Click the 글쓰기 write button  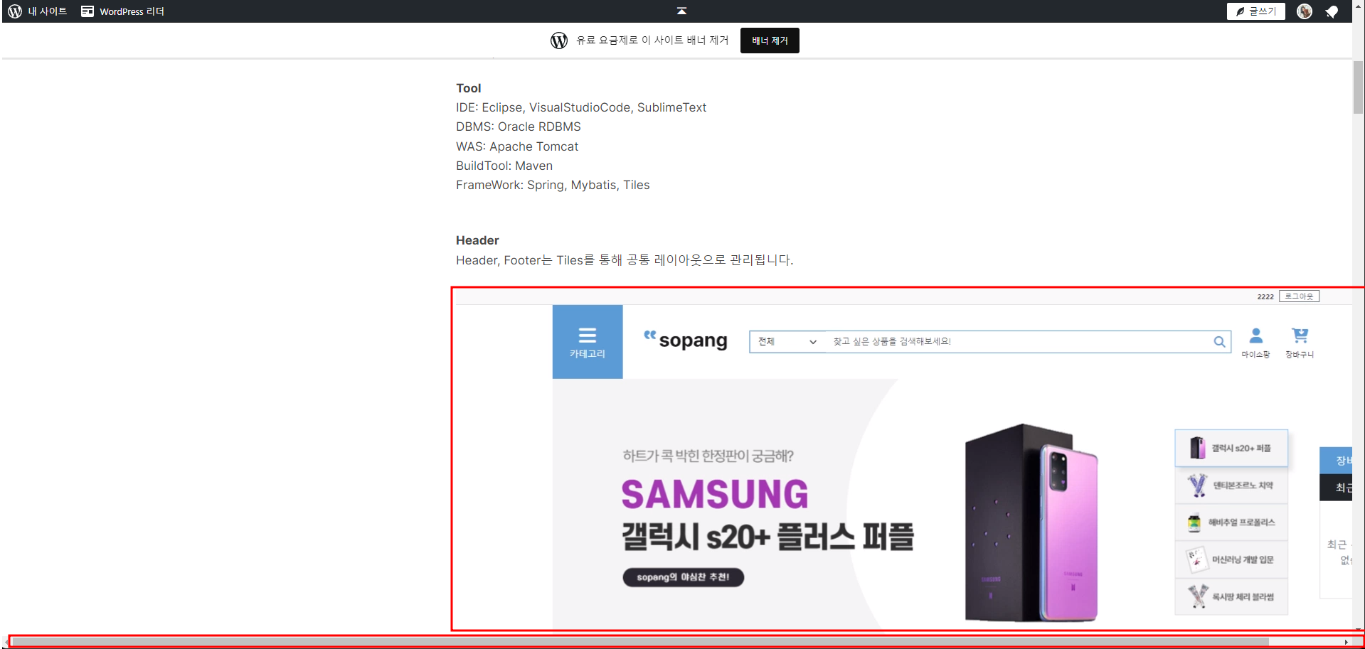[x=1255, y=11]
